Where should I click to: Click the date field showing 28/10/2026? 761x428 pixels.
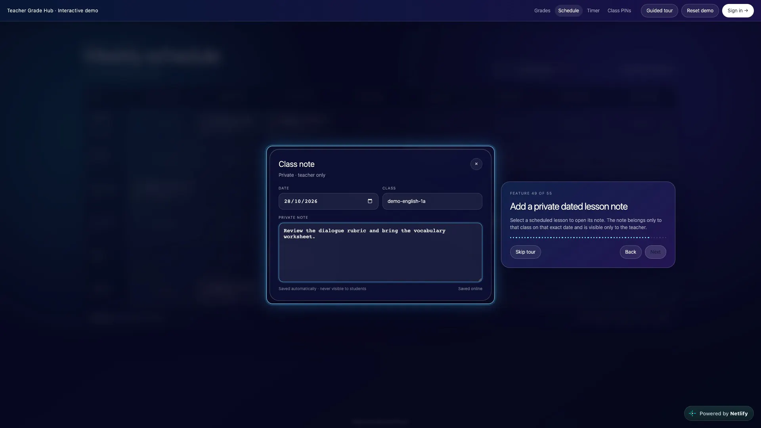pyautogui.click(x=328, y=201)
